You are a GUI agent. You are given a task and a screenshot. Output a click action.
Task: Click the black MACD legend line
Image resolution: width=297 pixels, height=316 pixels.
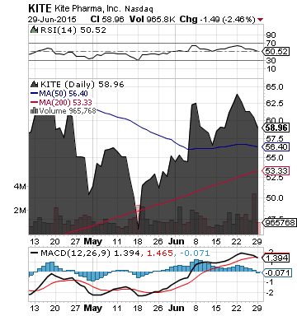(x=34, y=253)
